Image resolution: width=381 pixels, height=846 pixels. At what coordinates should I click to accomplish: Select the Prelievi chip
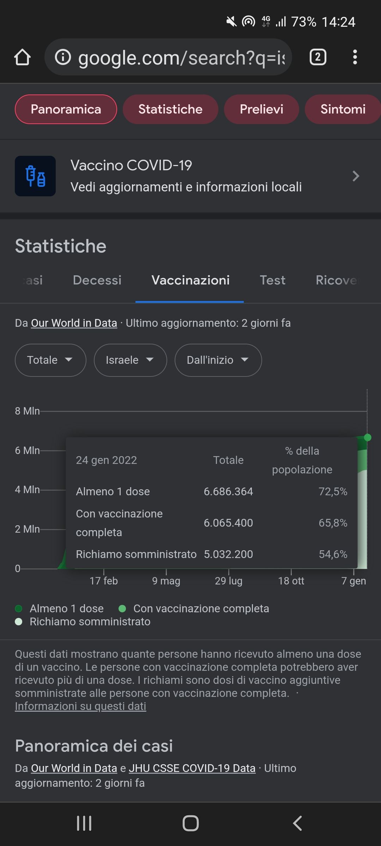pyautogui.click(x=261, y=109)
